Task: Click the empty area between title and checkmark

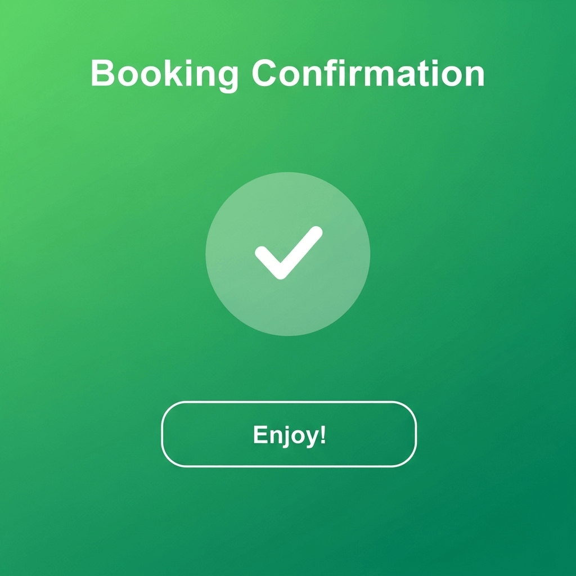Action: coord(287,132)
